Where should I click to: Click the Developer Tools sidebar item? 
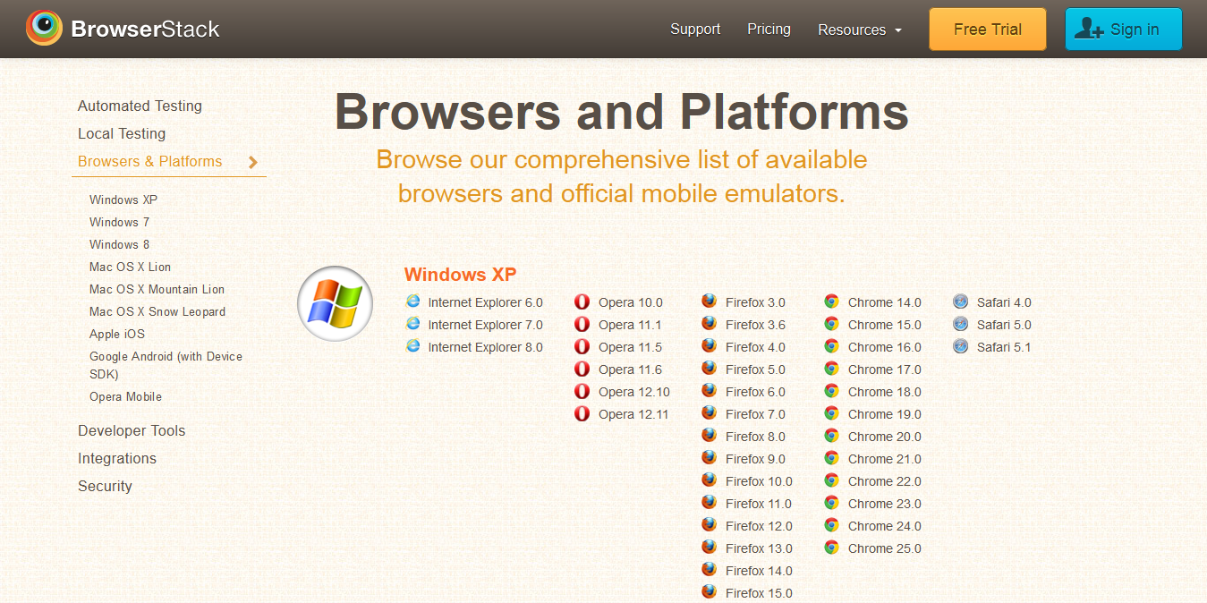coord(132,430)
